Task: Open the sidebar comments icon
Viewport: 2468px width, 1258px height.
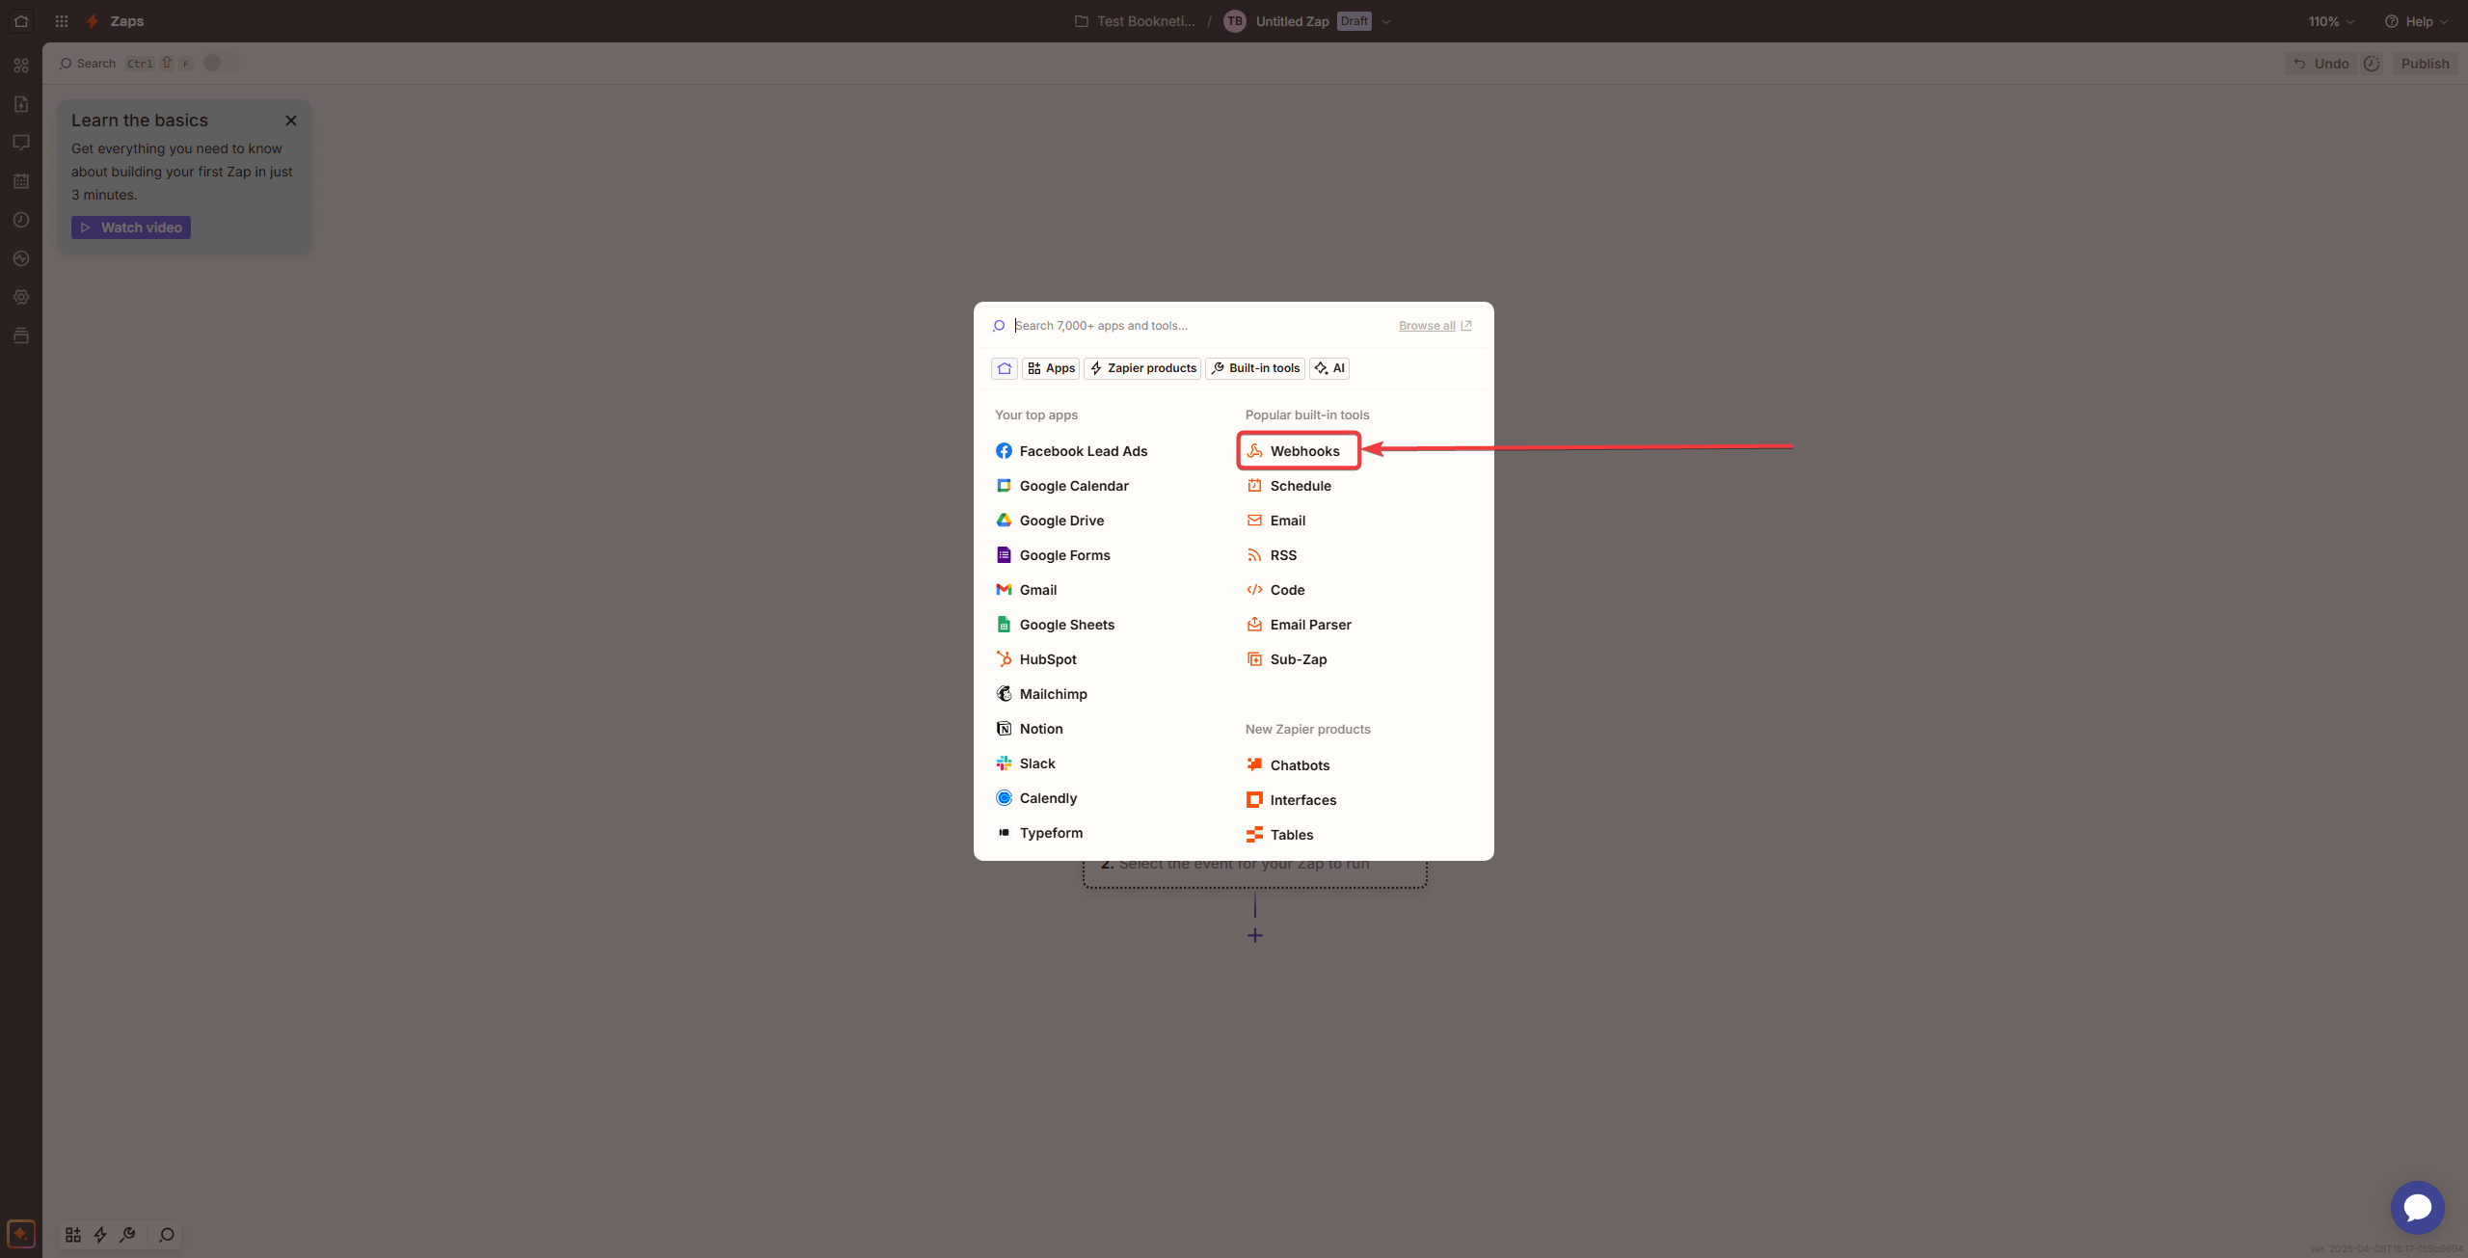Action: point(21,143)
